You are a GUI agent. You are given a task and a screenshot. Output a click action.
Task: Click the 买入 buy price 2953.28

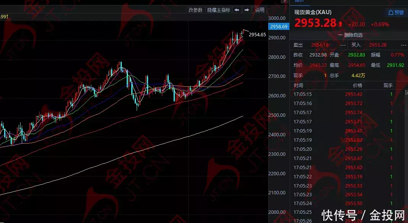[x=377, y=45]
